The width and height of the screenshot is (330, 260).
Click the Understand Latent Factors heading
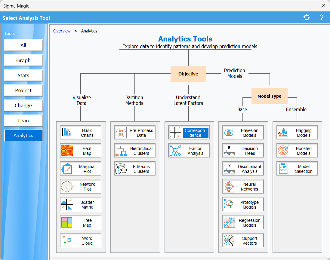click(188, 100)
